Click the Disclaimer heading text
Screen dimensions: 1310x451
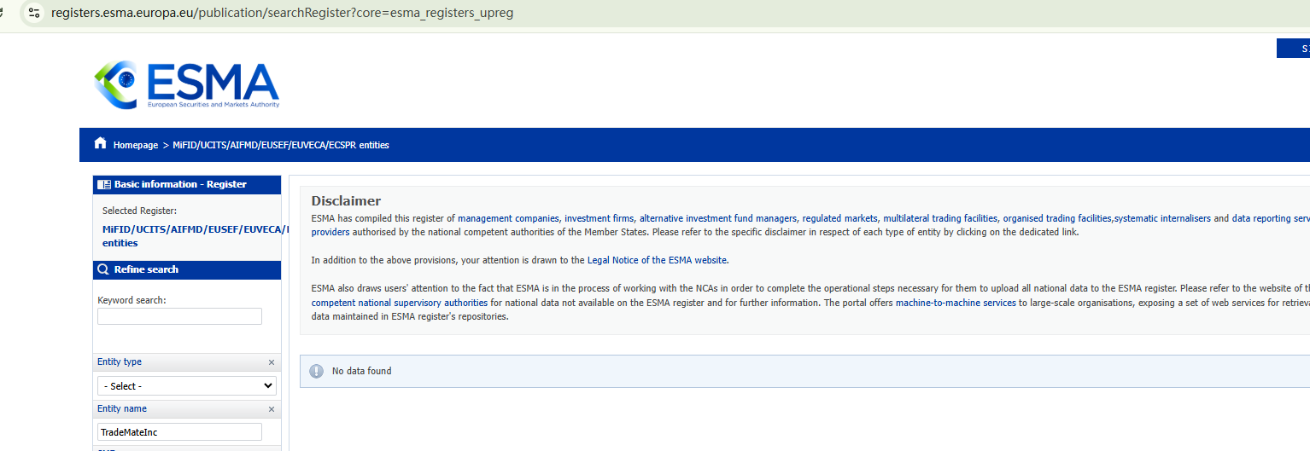tap(346, 201)
